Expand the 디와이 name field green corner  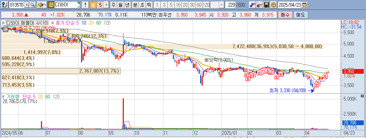point(79,3)
